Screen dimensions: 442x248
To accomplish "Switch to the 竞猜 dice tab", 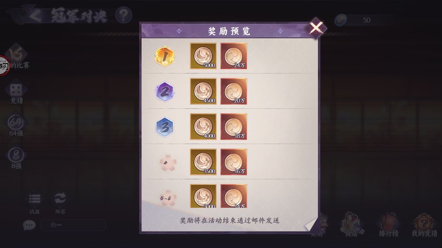I will (16, 93).
